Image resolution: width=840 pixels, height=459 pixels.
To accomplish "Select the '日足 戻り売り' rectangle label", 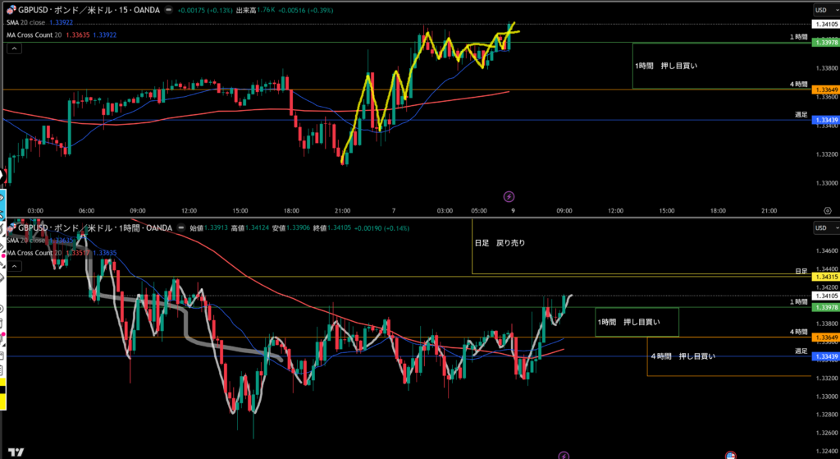I will (x=500, y=243).
